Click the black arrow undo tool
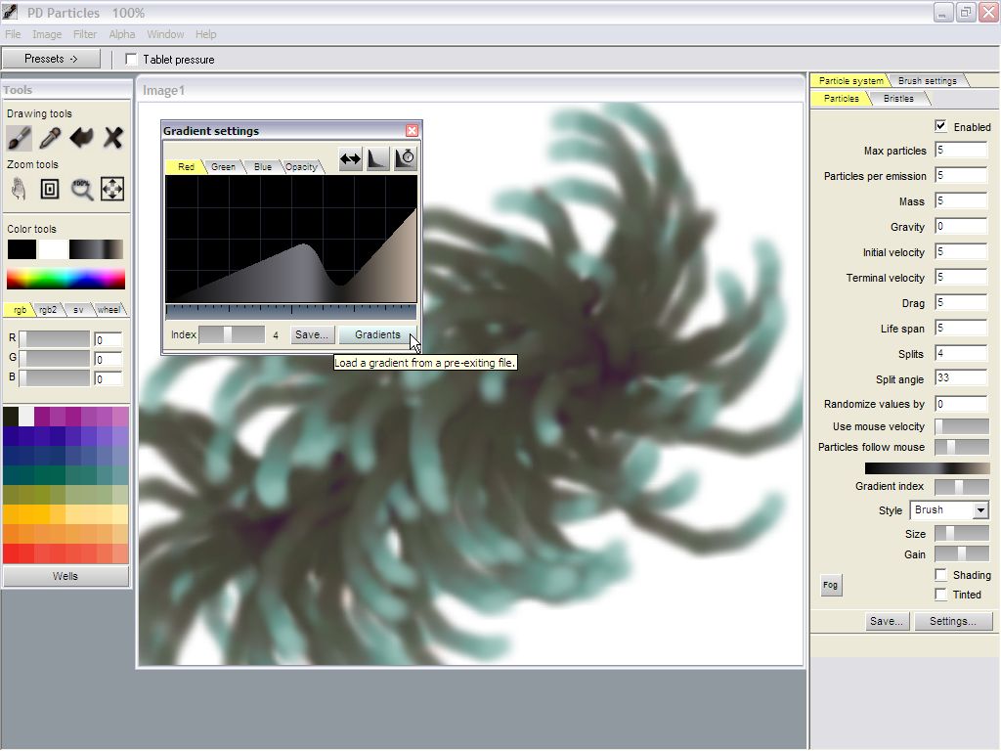The width and height of the screenshot is (1001, 751). tap(81, 138)
